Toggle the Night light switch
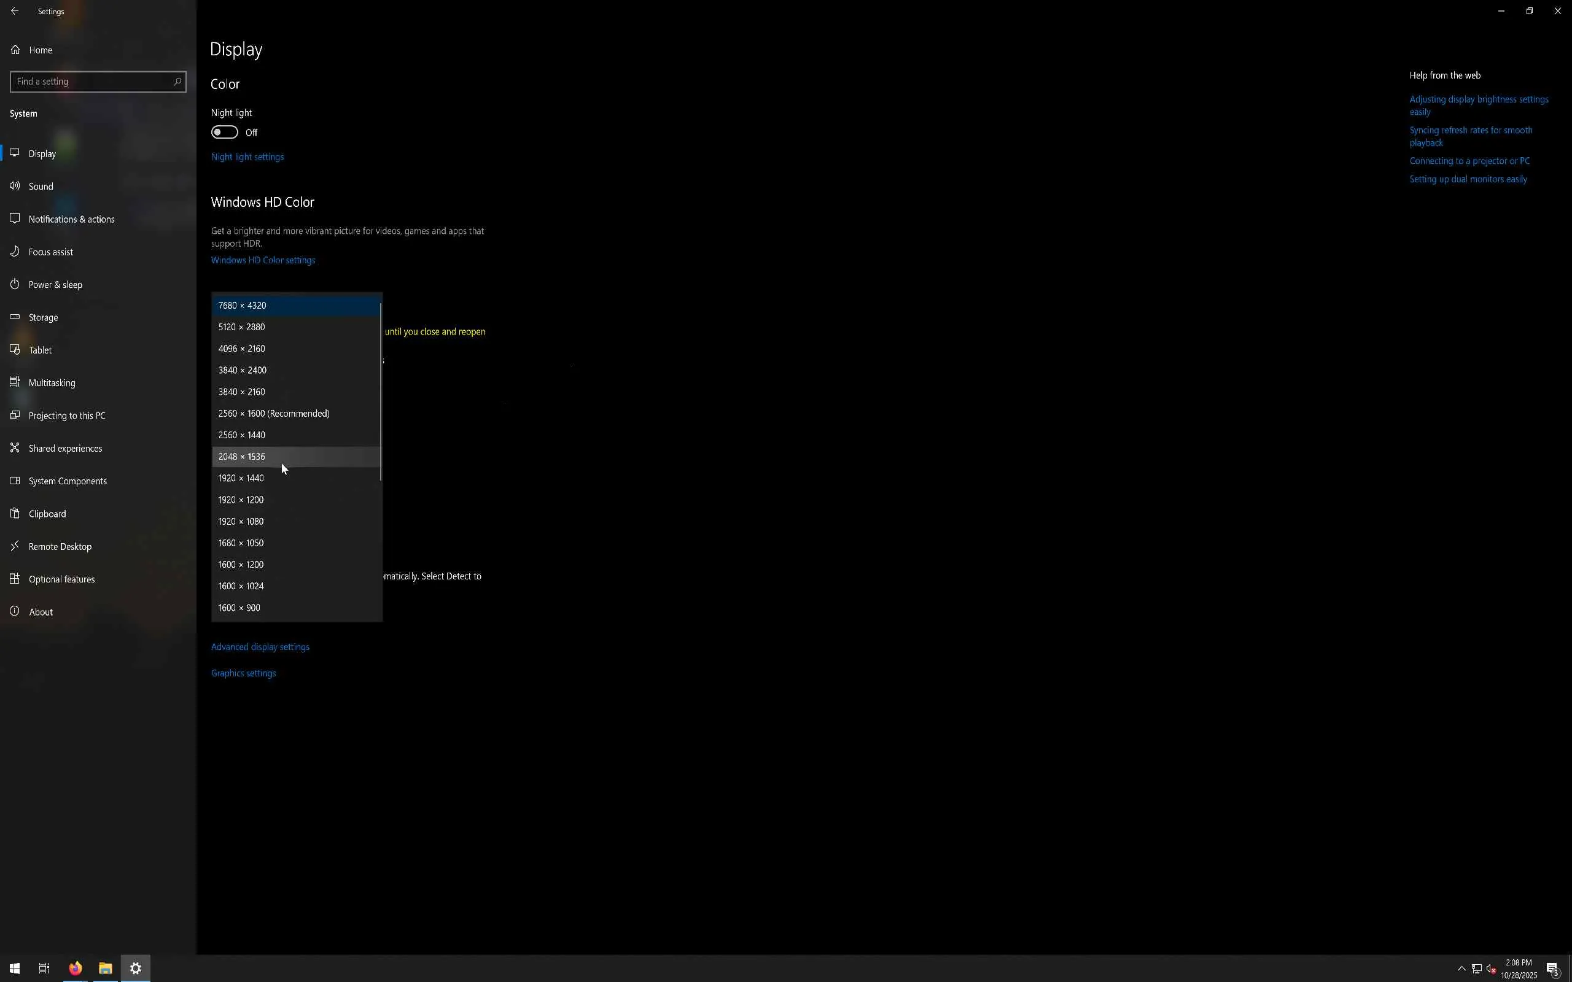 (225, 133)
